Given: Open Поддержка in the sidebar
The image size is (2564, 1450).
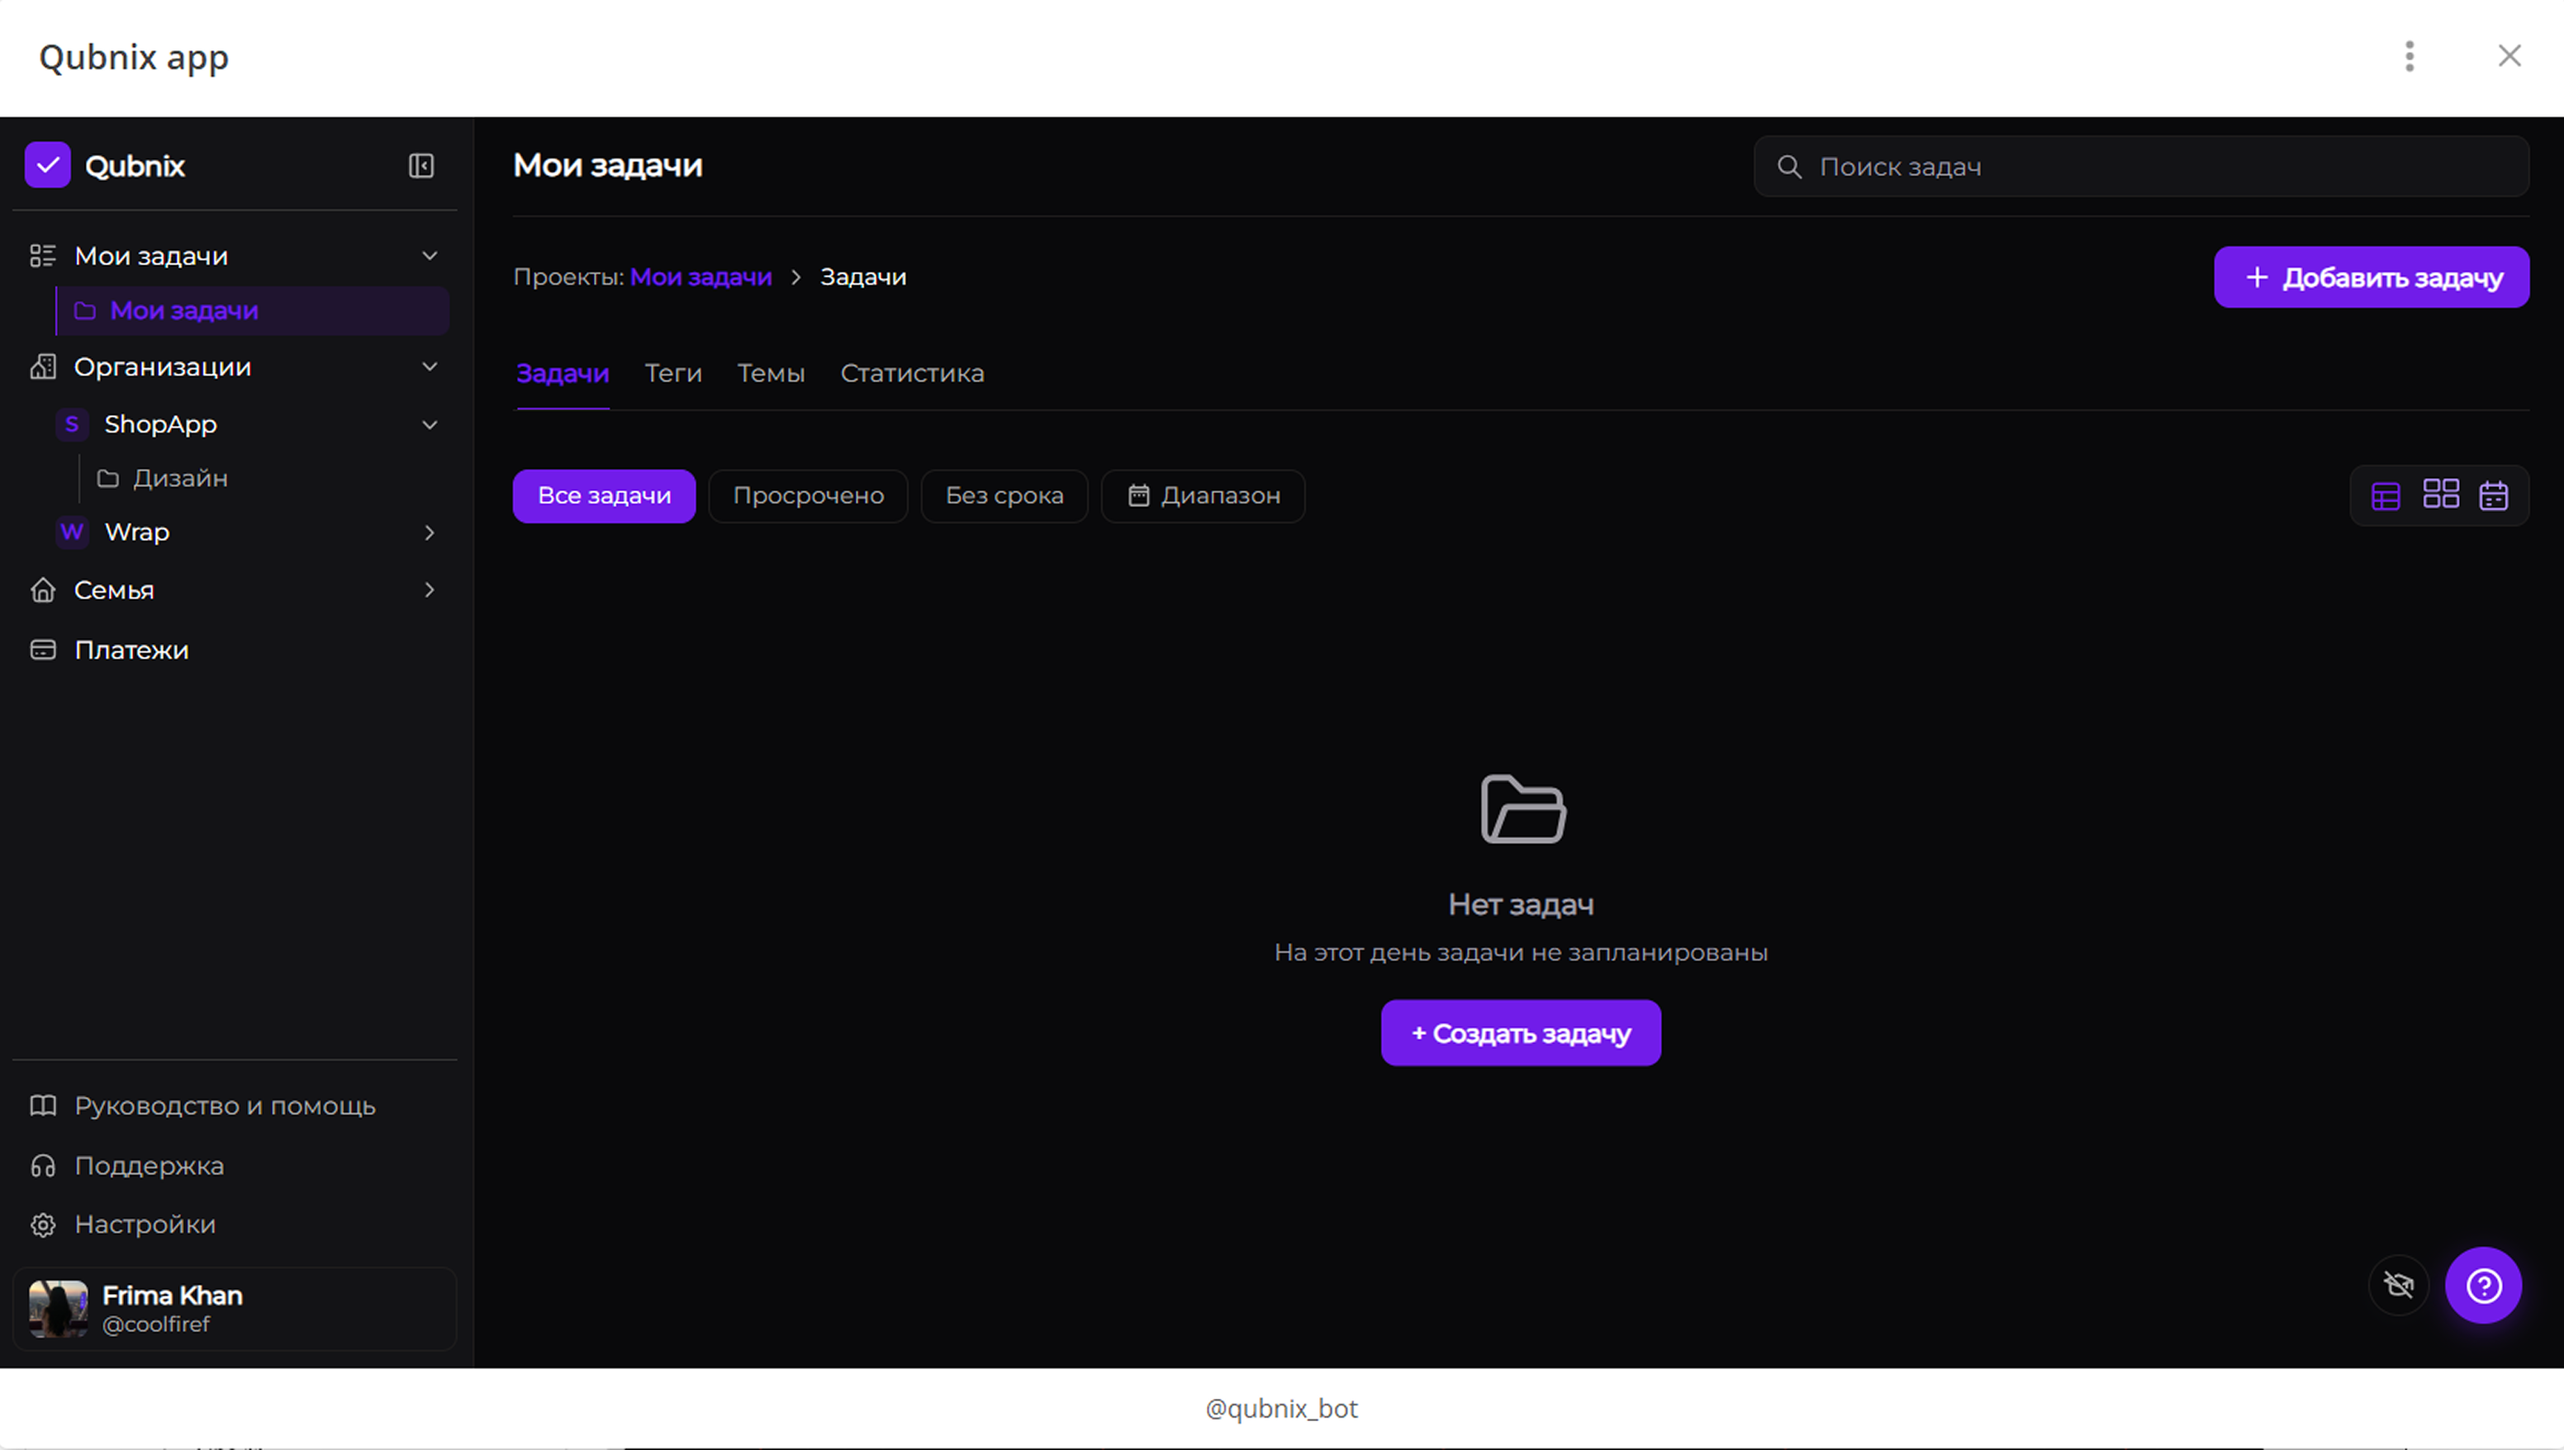Looking at the screenshot, I should [x=235, y=1165].
